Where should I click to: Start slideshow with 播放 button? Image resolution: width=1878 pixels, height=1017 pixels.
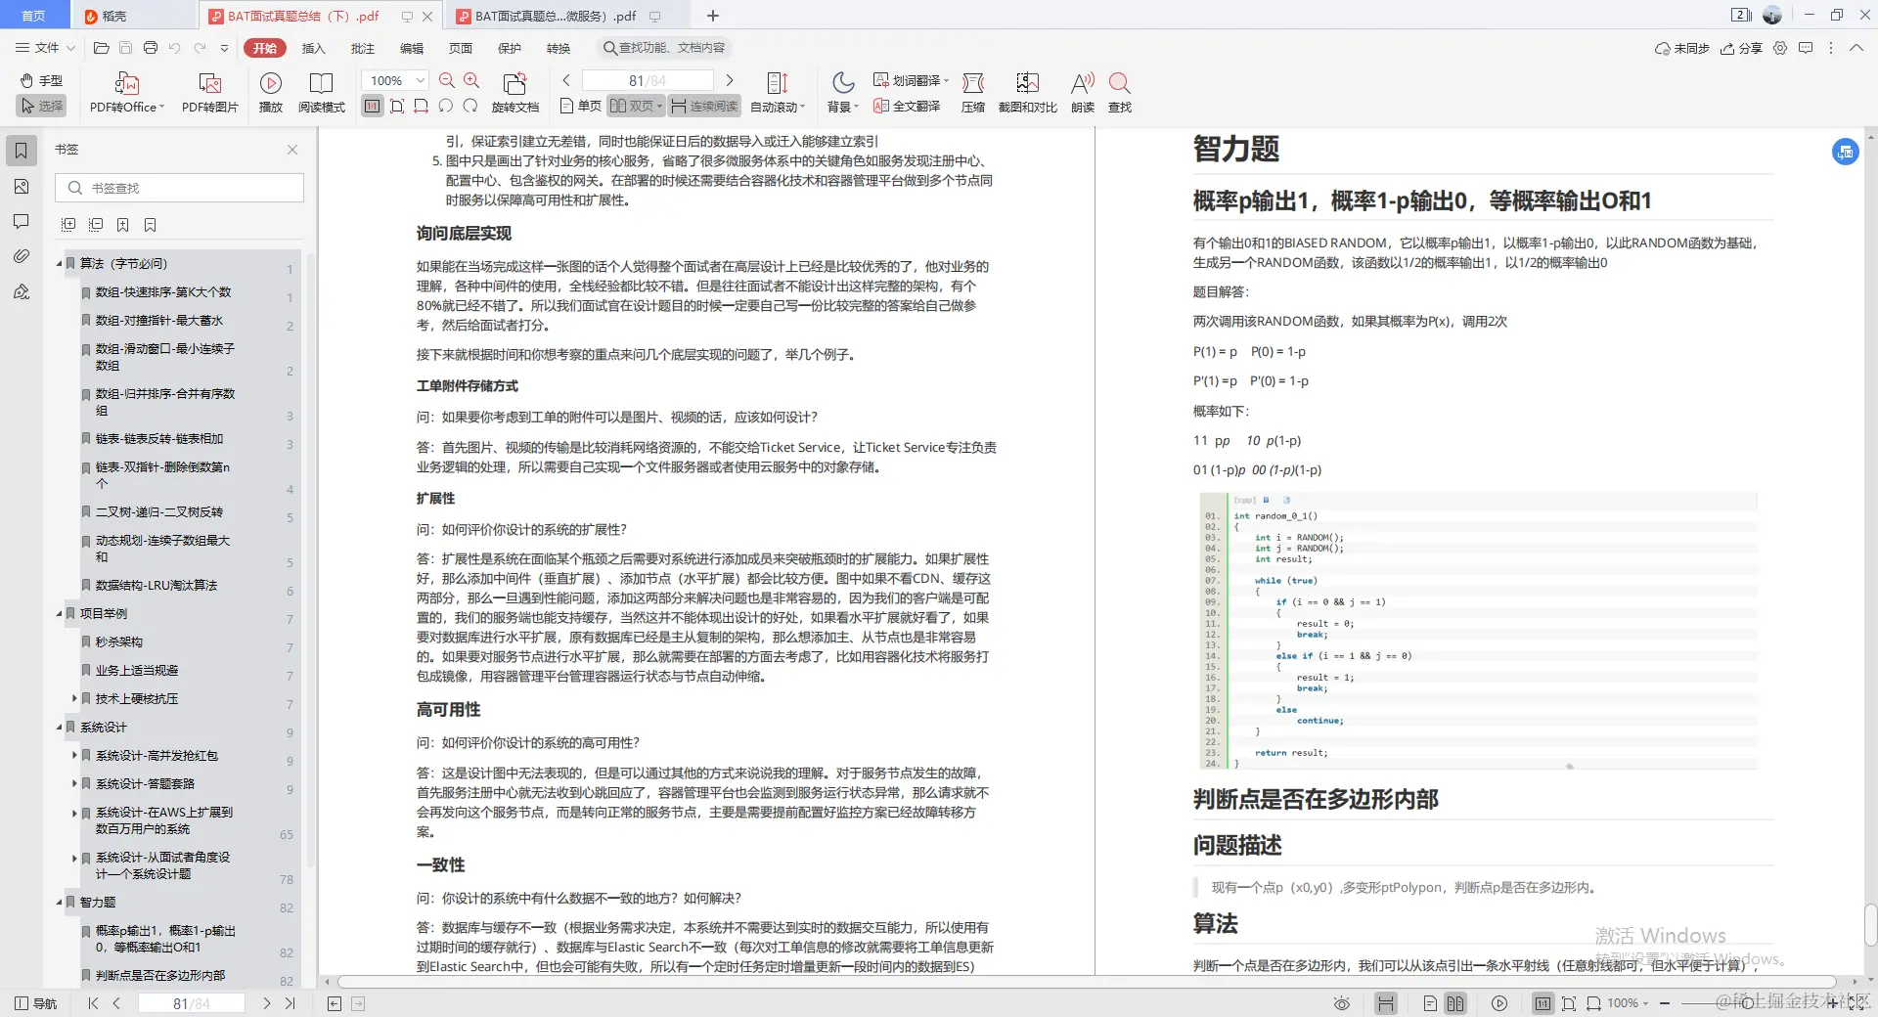271,94
